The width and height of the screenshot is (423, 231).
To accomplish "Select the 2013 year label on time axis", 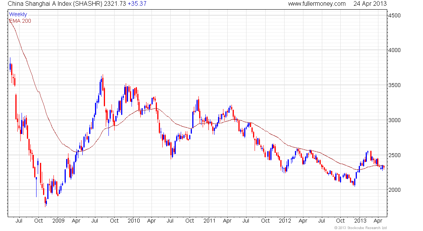I will [x=360, y=221].
